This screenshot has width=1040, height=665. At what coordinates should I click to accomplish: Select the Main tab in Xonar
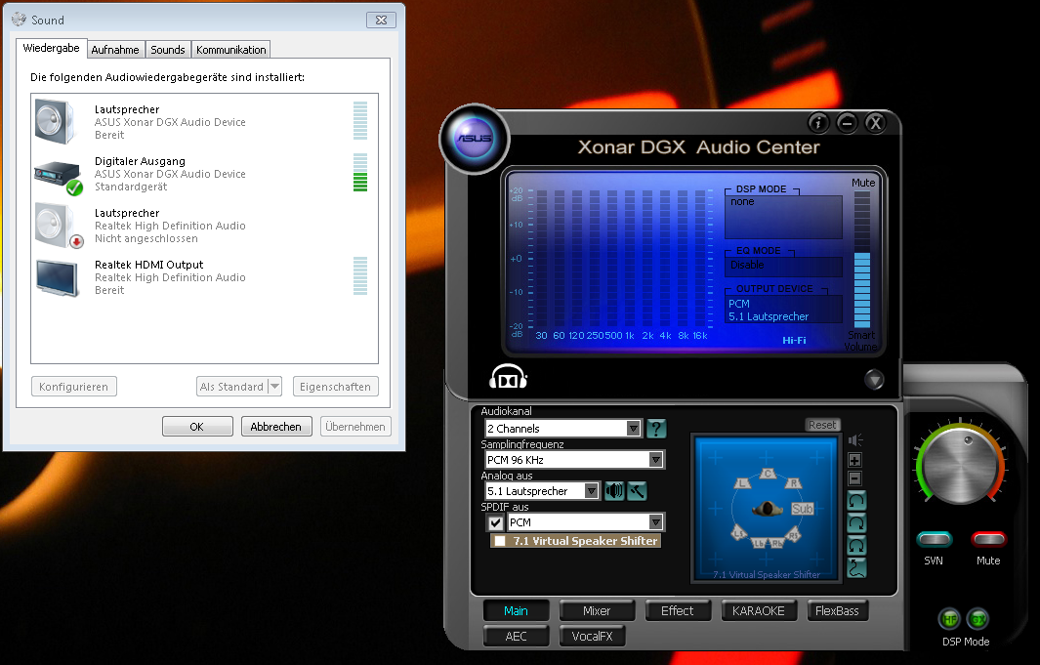coord(516,610)
